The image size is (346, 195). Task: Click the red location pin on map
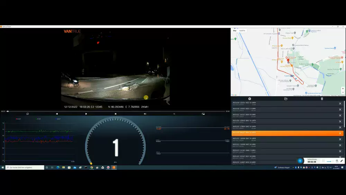[288, 60]
